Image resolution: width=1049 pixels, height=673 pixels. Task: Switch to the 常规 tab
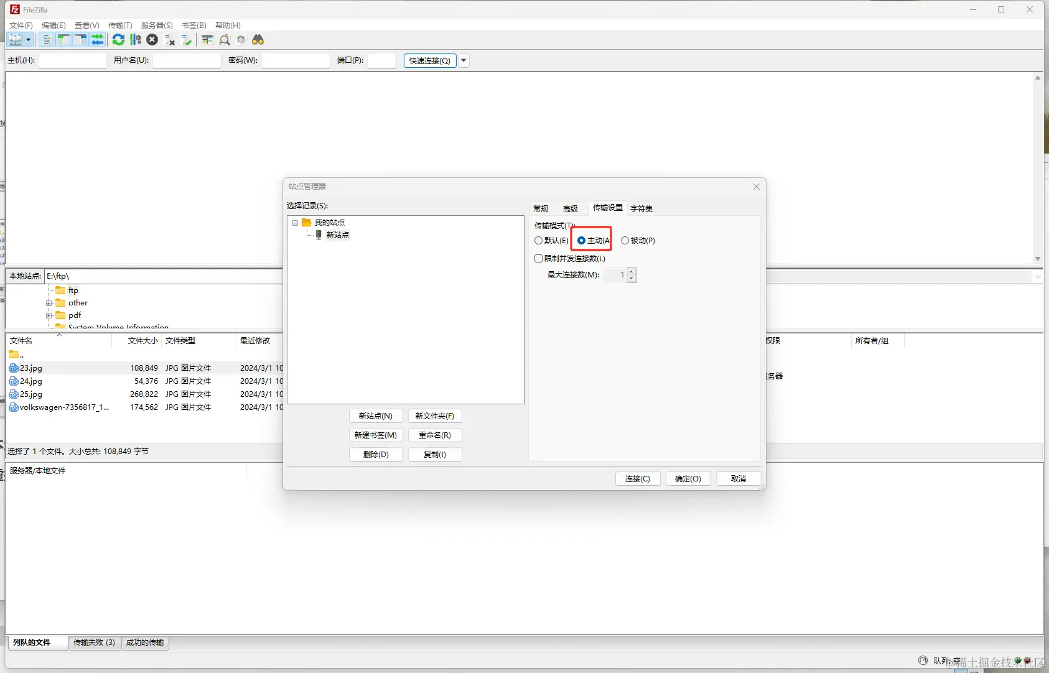coord(541,208)
